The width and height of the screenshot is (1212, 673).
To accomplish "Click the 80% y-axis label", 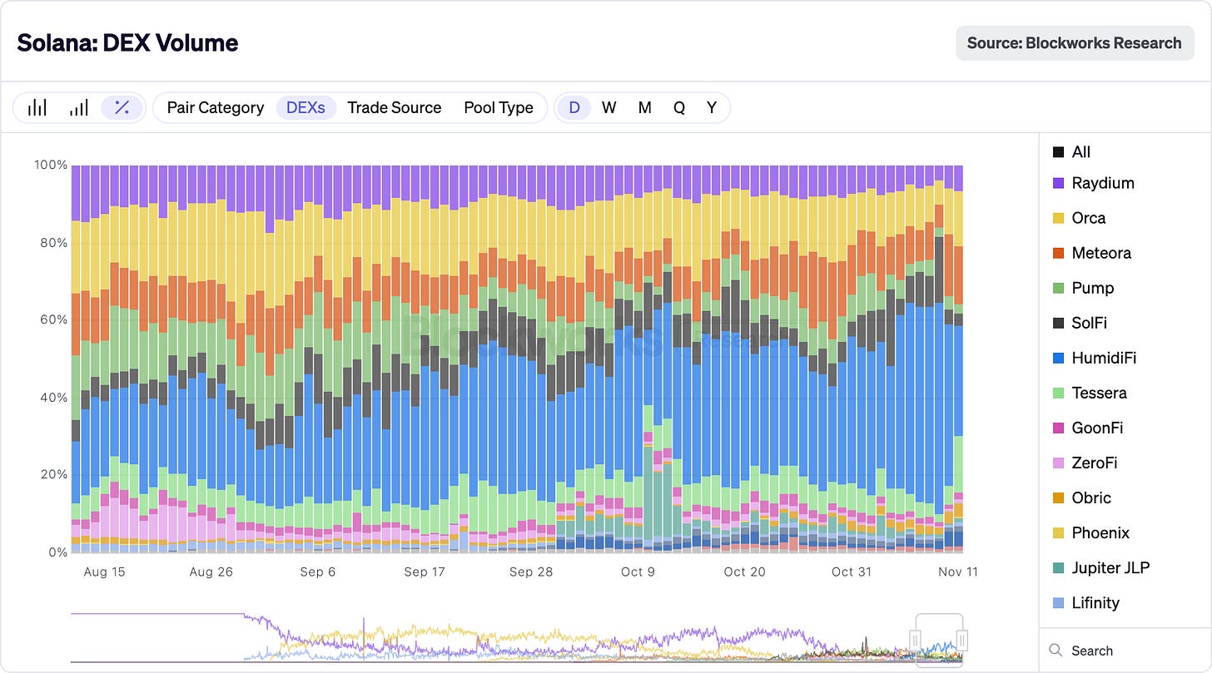I will [54, 243].
